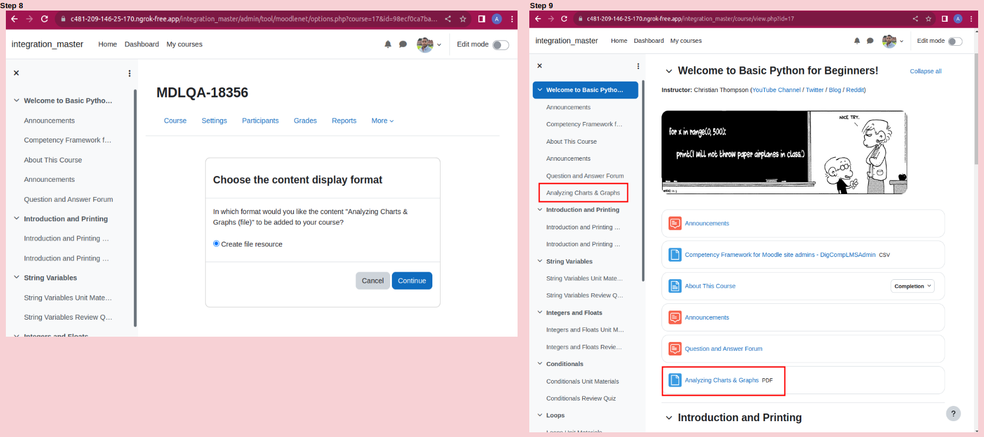Click the Continue button
The height and width of the screenshot is (437, 984).
pyautogui.click(x=412, y=280)
